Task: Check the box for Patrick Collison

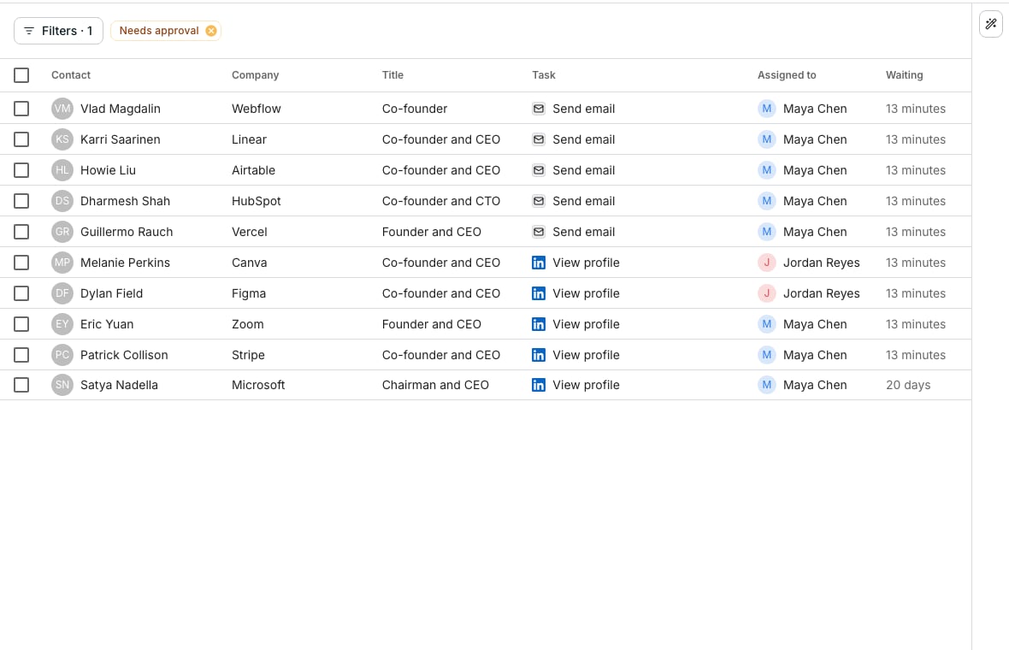Action: tap(21, 355)
